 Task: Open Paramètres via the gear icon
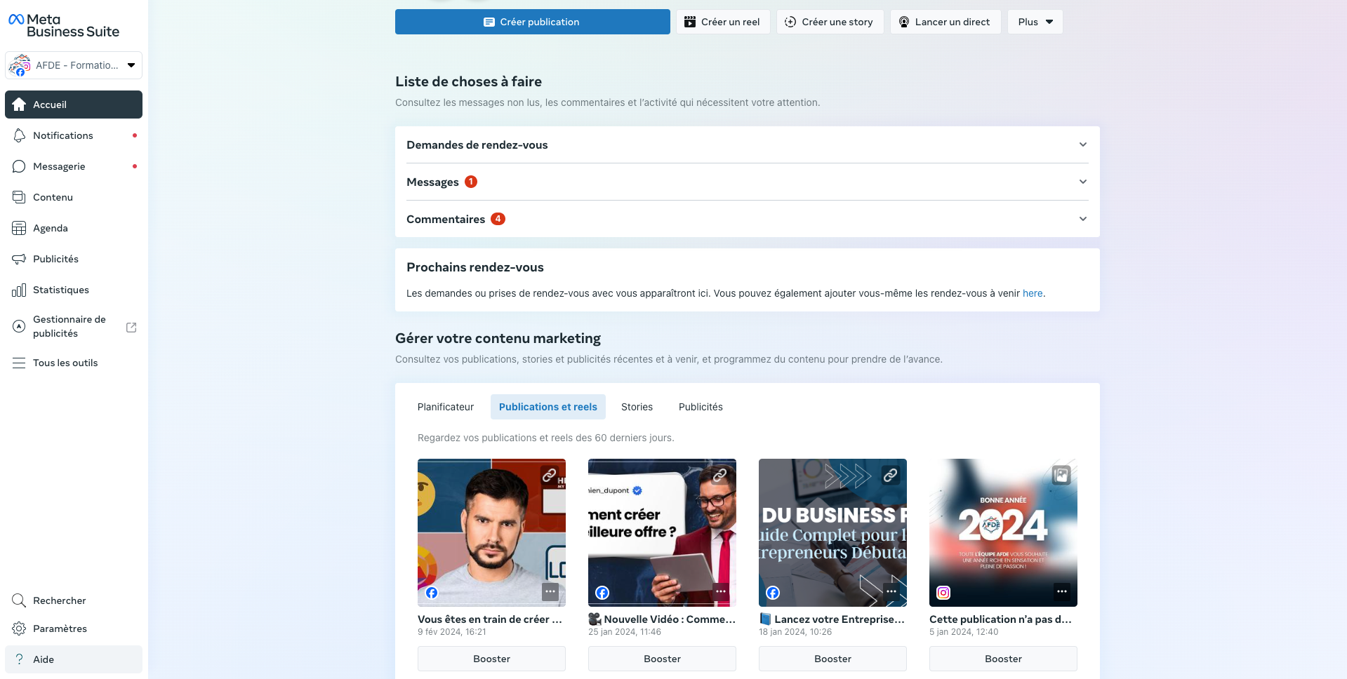coord(20,628)
